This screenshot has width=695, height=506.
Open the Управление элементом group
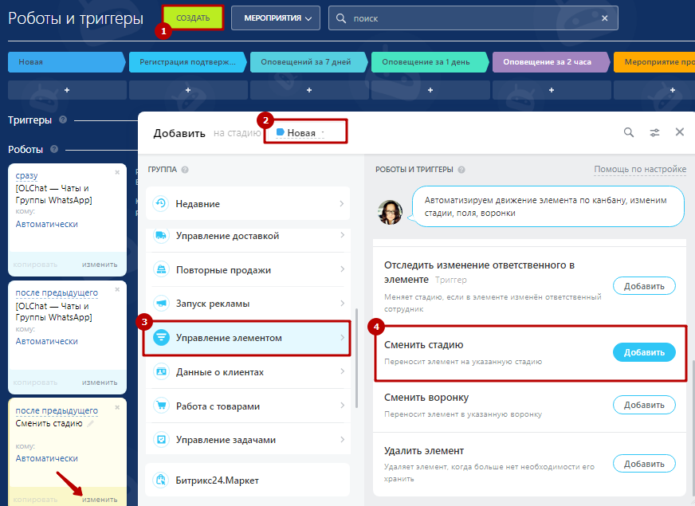pos(249,338)
